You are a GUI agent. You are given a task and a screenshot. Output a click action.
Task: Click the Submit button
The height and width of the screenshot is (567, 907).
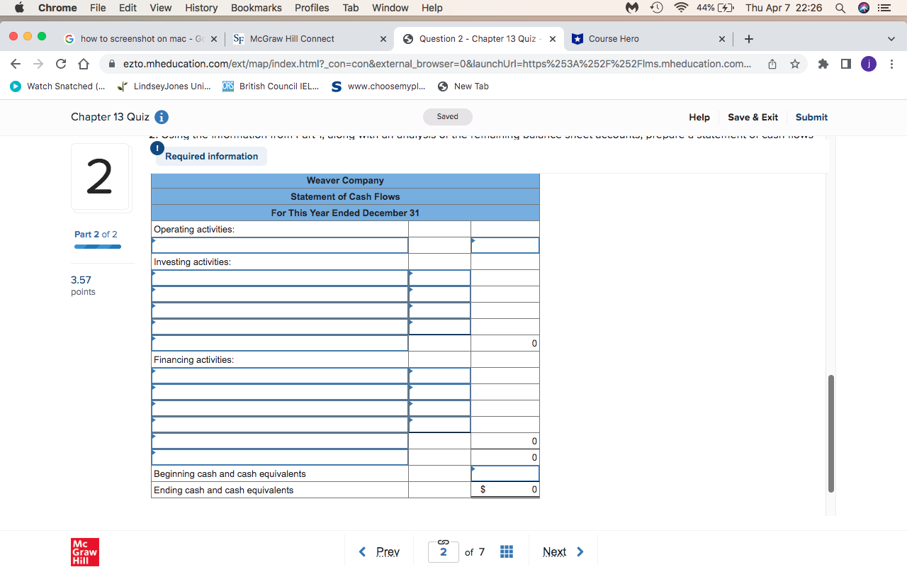pyautogui.click(x=811, y=117)
